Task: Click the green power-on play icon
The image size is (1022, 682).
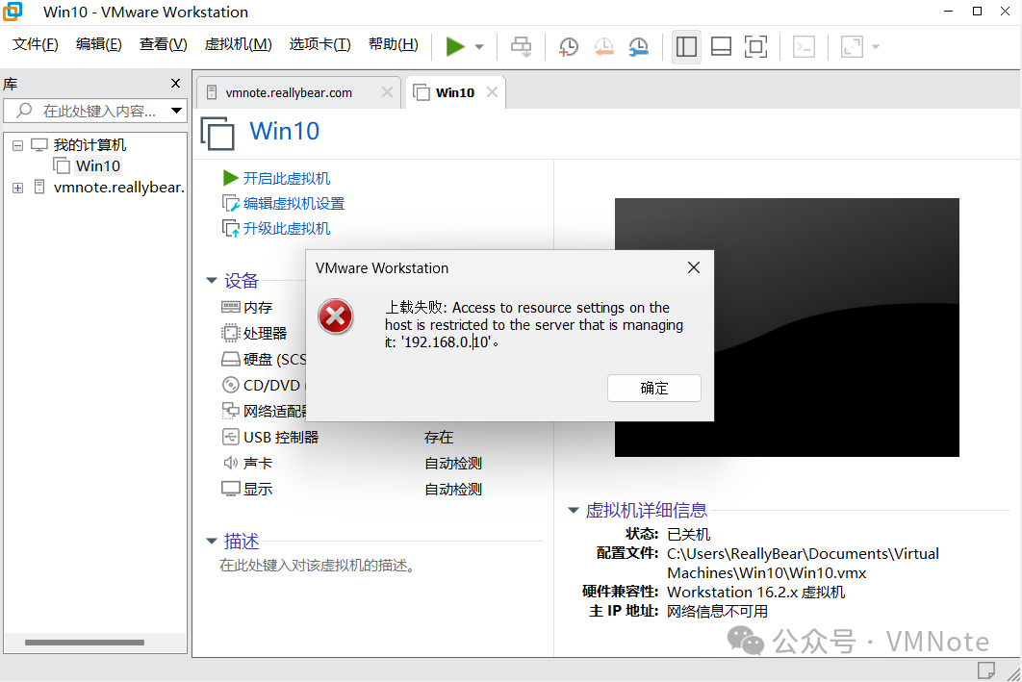Action: coord(455,46)
